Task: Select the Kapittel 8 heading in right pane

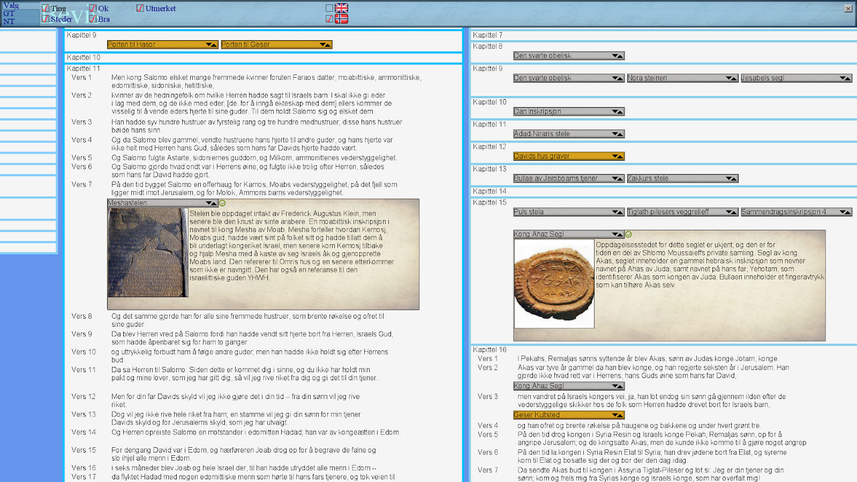Action: (x=488, y=46)
